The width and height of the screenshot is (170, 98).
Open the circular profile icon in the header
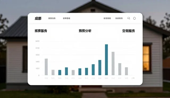click(134, 18)
